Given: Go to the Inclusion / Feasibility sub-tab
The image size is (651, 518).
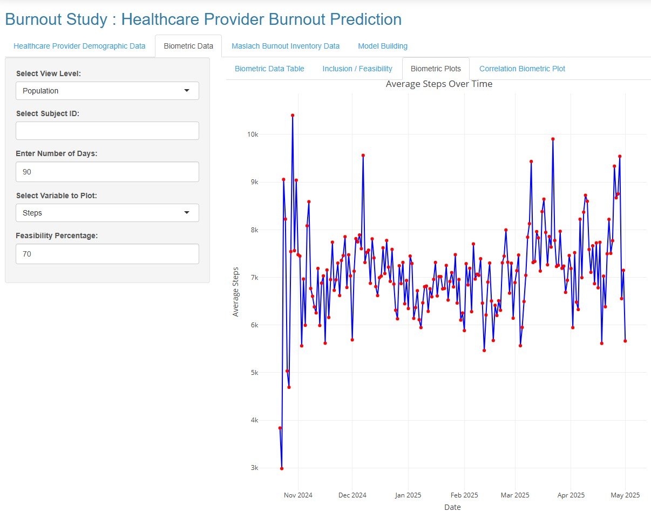Looking at the screenshot, I should click(357, 69).
